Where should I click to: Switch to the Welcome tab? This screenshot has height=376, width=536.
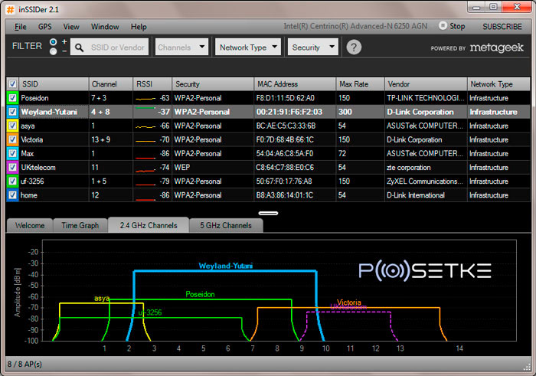click(x=30, y=226)
